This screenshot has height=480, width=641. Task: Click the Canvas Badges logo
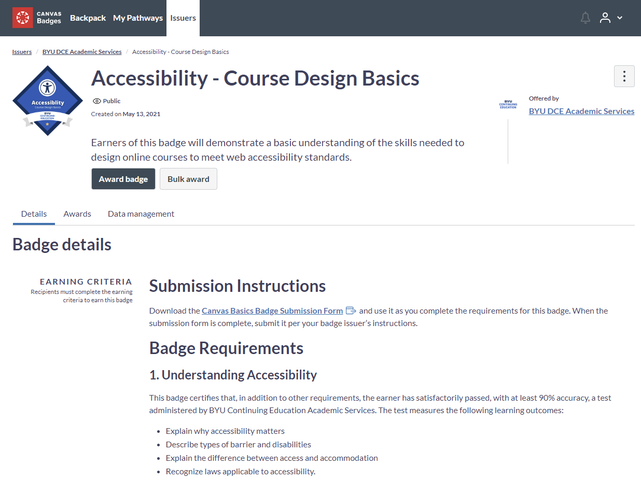37,18
